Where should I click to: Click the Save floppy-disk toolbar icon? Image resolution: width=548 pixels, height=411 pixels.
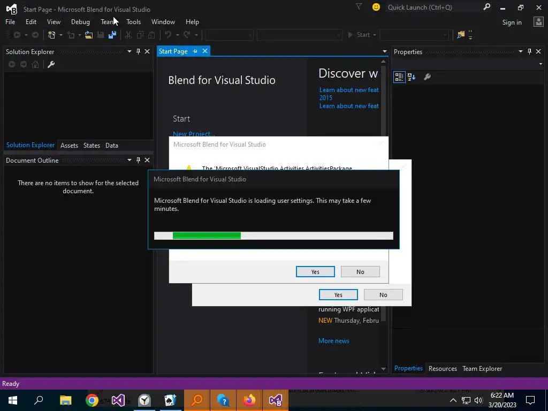pos(101,35)
